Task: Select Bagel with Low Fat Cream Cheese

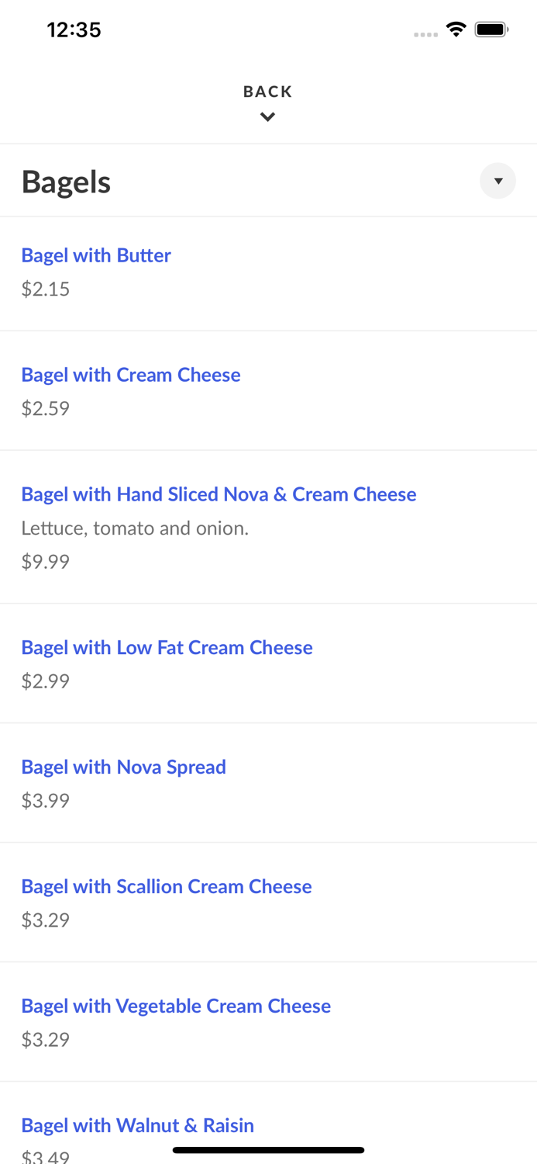Action: [167, 647]
